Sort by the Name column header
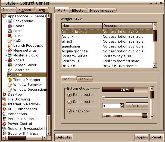The height and width of the screenshot is (142, 165). 82,26
